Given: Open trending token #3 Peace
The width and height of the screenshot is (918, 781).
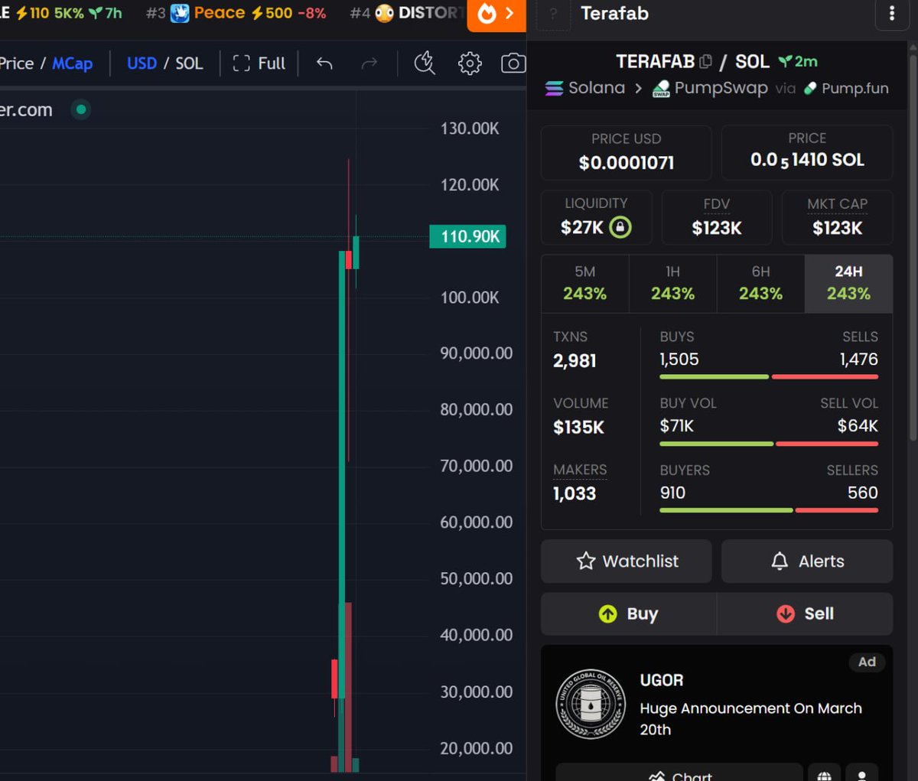Looking at the screenshot, I should [x=236, y=13].
